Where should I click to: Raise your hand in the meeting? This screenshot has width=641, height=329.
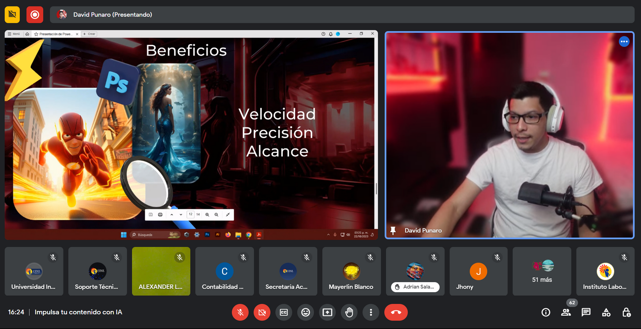349,312
